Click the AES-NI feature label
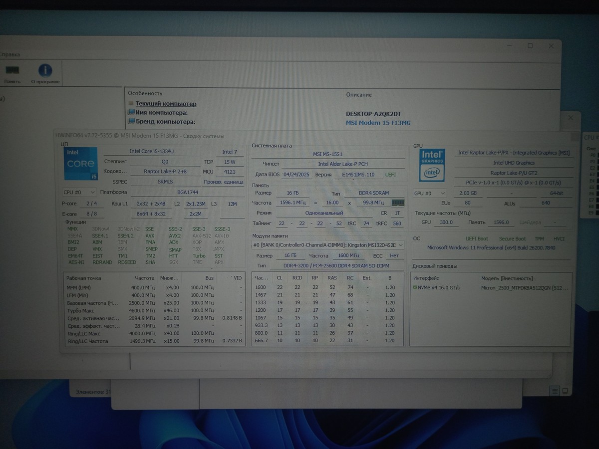 (75, 262)
